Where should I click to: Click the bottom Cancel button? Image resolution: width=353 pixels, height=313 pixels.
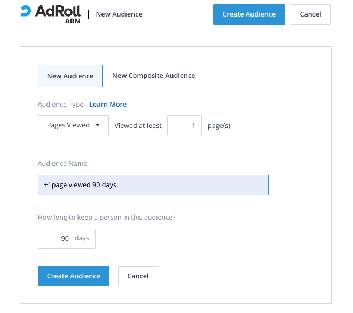[x=138, y=276]
